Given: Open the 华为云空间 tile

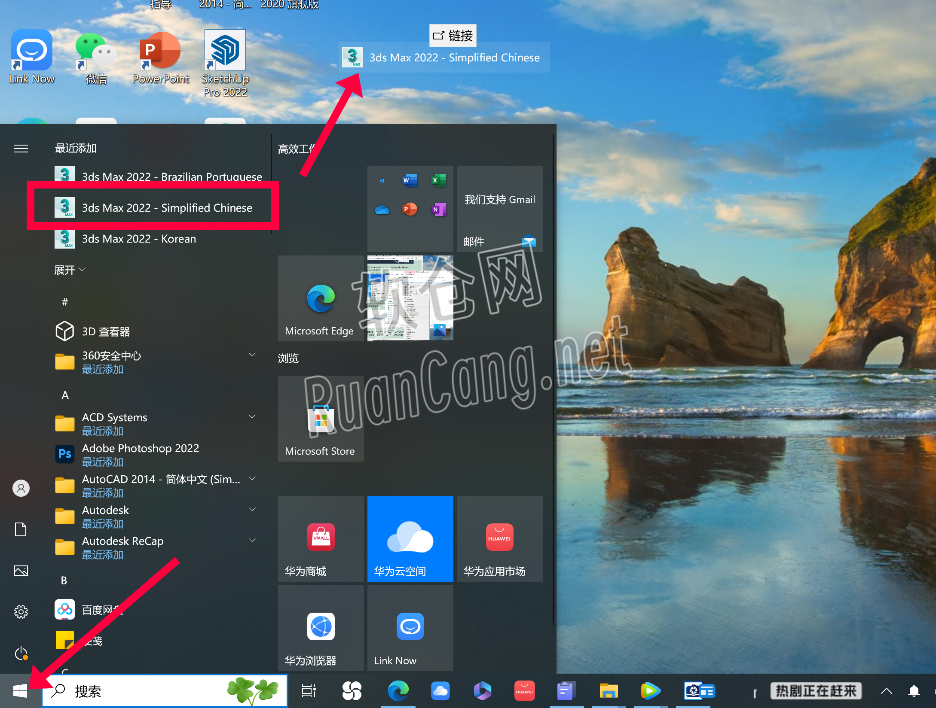Looking at the screenshot, I should click(x=410, y=538).
